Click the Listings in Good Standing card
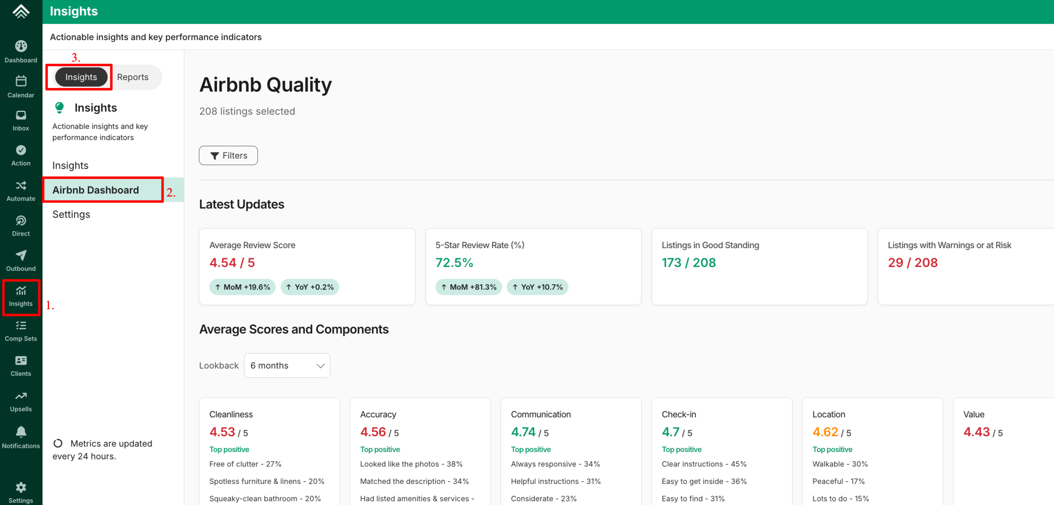 (x=759, y=266)
